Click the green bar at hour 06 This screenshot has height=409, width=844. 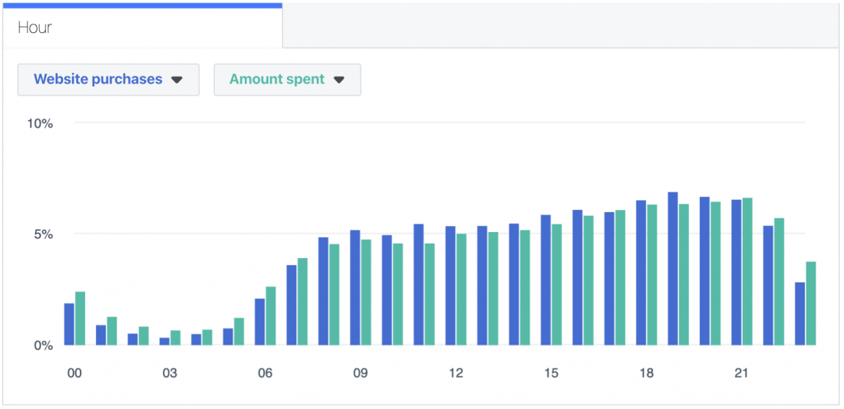pos(271,316)
